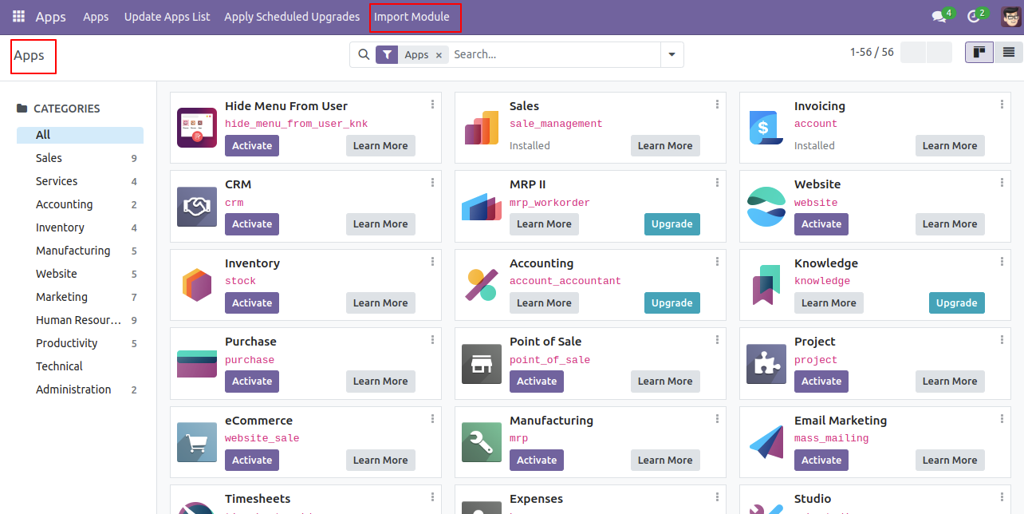Click Update Apps List menu
This screenshot has width=1024, height=514.
point(167,17)
